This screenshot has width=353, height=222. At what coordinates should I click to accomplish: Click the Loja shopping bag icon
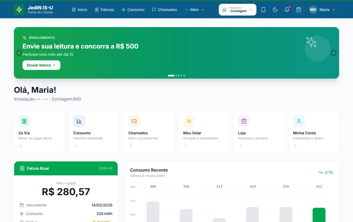click(244, 121)
